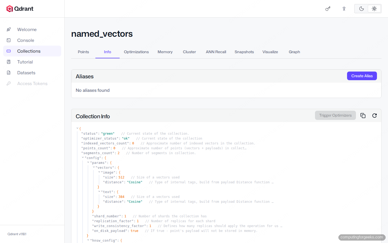Click the text vector size value 384
This screenshot has width=388, height=243.
122,197
